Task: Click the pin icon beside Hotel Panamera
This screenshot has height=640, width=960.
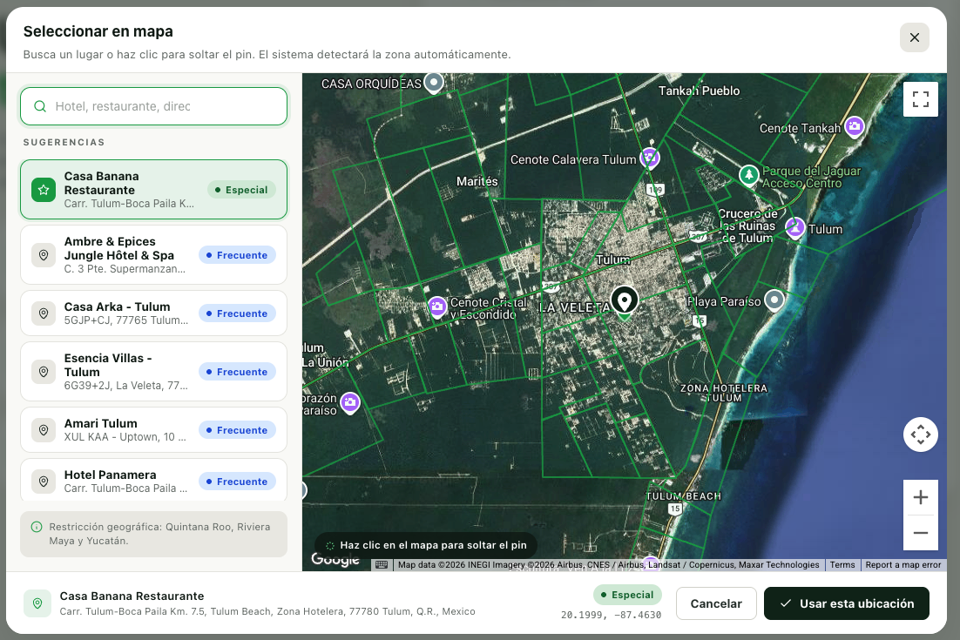Action: click(x=44, y=482)
